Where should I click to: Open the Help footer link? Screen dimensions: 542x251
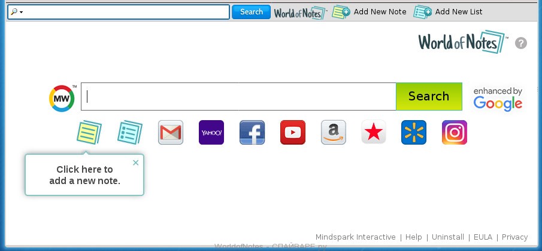point(413,237)
